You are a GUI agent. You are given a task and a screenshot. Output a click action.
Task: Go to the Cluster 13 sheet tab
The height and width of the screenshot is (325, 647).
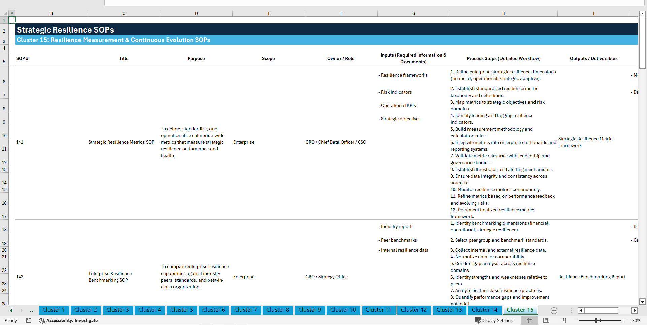click(449, 310)
